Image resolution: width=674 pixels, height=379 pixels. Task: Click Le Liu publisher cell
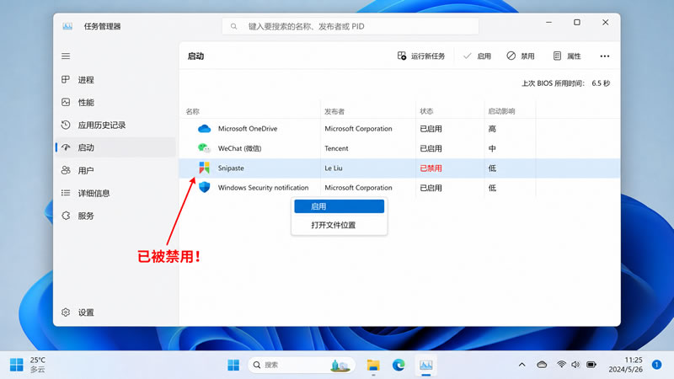(x=334, y=168)
